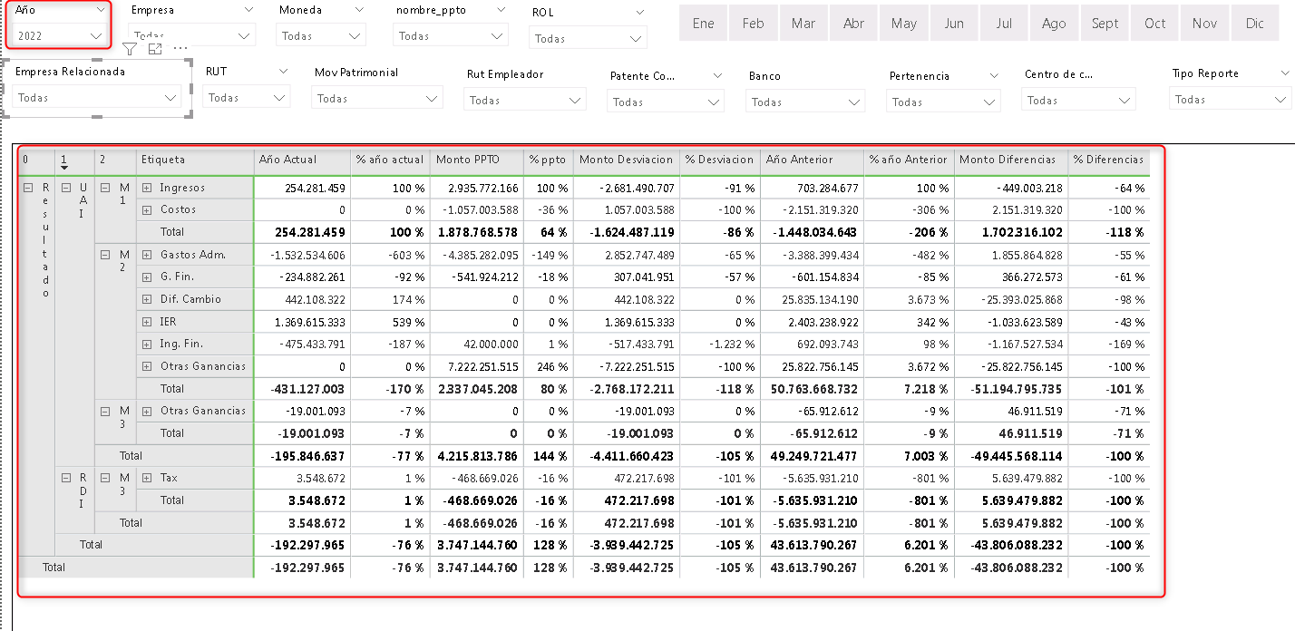Expand the G. Fin. row
The image size is (1295, 631).
pos(147,277)
